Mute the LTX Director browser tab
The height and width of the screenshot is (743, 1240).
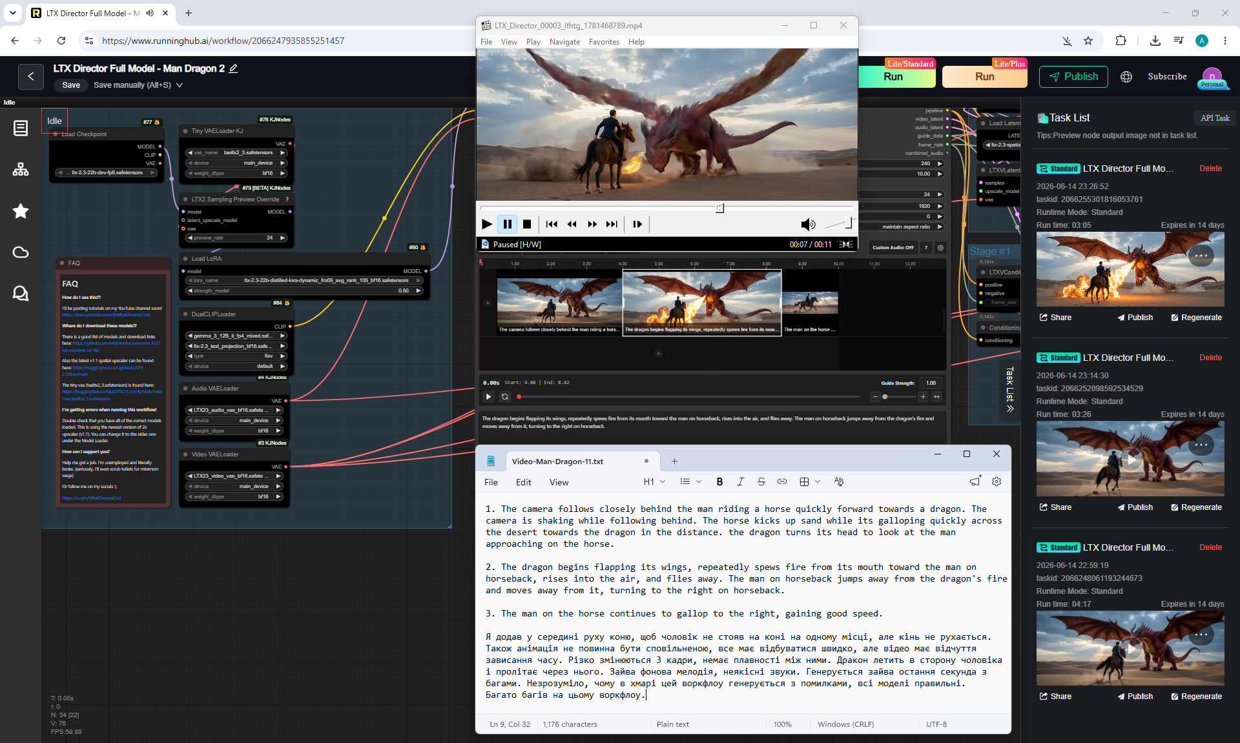coord(150,13)
